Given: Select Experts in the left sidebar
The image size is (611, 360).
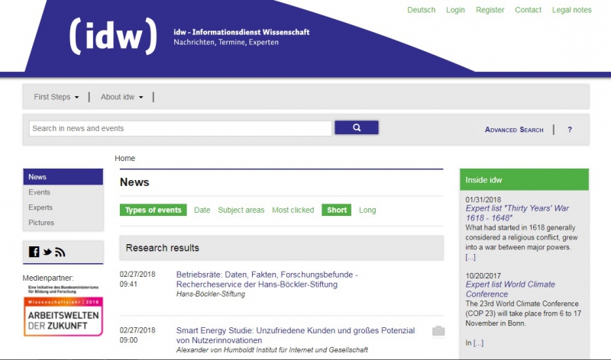Looking at the screenshot, I should click(40, 207).
